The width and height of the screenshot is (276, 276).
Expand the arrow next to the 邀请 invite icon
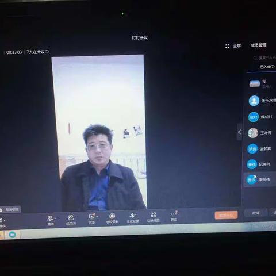click(x=56, y=218)
